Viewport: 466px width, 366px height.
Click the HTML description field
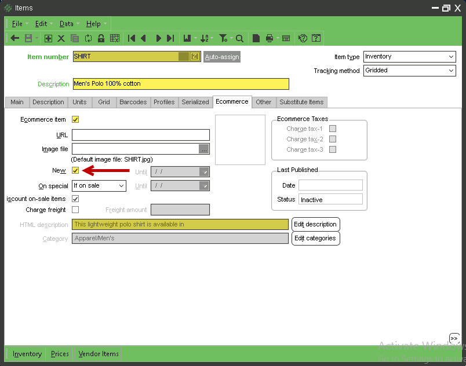click(x=180, y=225)
